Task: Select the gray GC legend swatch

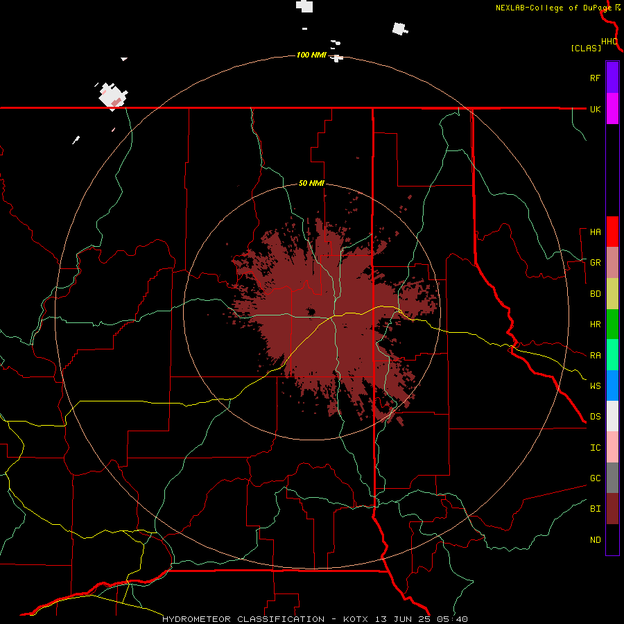Action: (x=612, y=478)
